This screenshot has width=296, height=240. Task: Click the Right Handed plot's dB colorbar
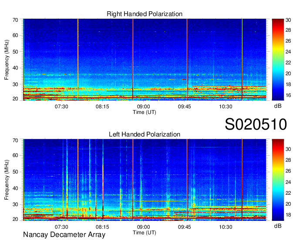(278, 60)
